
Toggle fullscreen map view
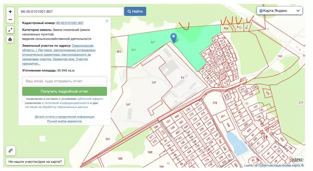pyautogui.click(x=10, y=30)
